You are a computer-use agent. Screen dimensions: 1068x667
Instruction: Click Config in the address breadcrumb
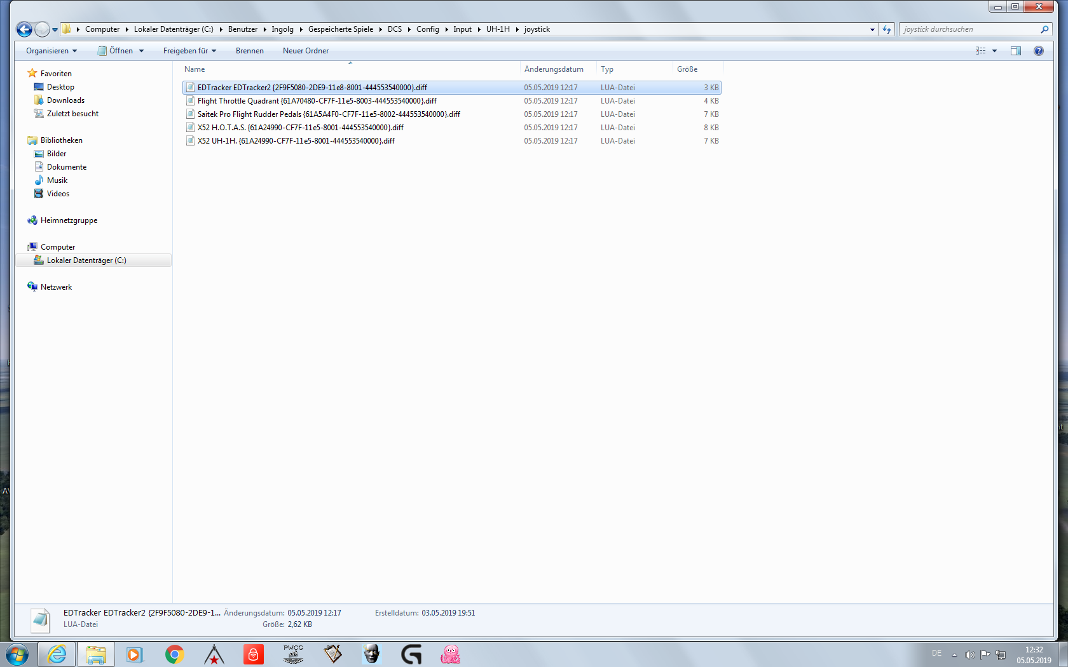click(428, 29)
